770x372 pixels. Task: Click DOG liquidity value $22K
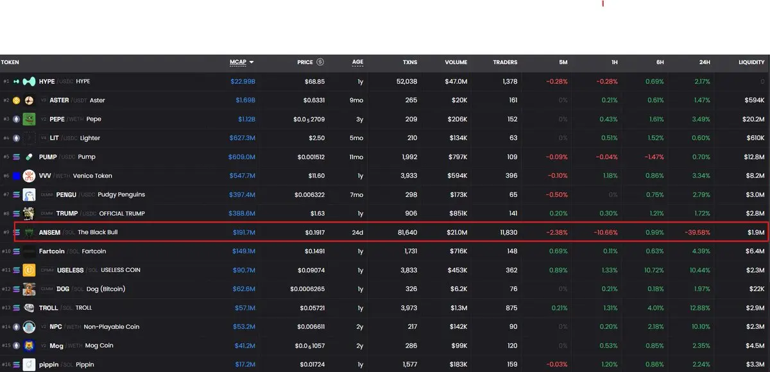756,289
